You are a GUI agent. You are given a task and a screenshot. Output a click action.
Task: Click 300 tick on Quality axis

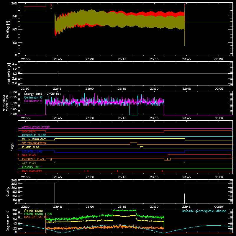pos(14,181)
